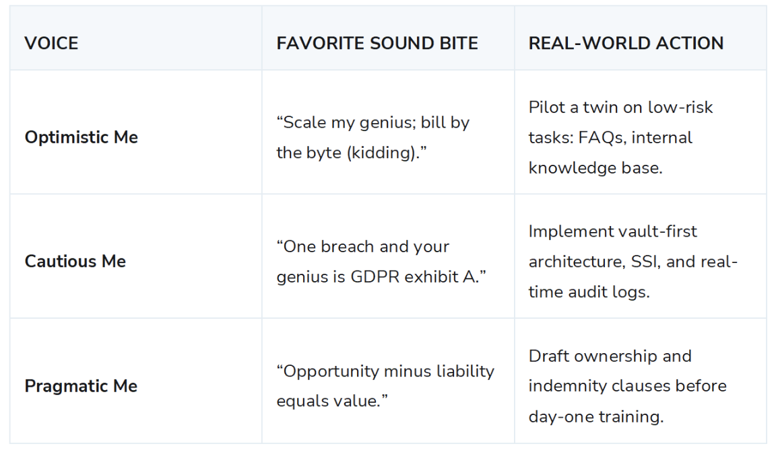
Task: Click the "One breach and your genius" quote
Action: [x=381, y=262]
